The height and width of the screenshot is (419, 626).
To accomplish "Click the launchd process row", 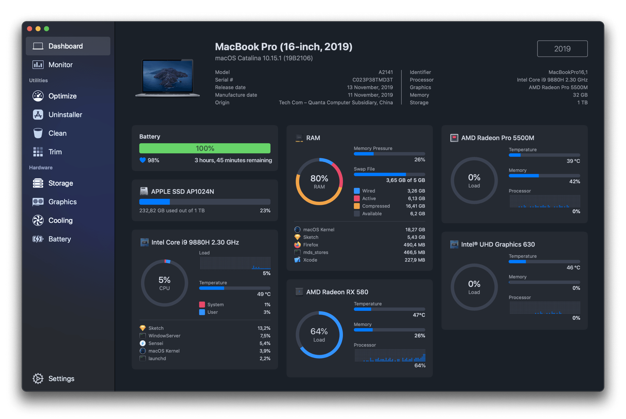I will pyautogui.click(x=205, y=359).
